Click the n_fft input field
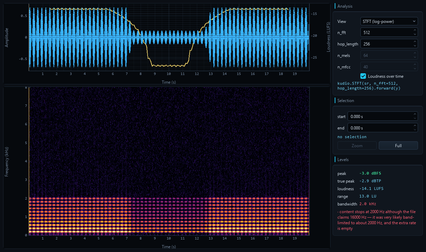 [389, 32]
